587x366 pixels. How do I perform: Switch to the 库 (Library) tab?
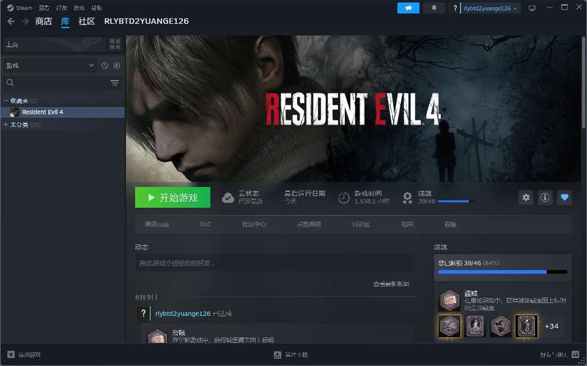point(65,21)
